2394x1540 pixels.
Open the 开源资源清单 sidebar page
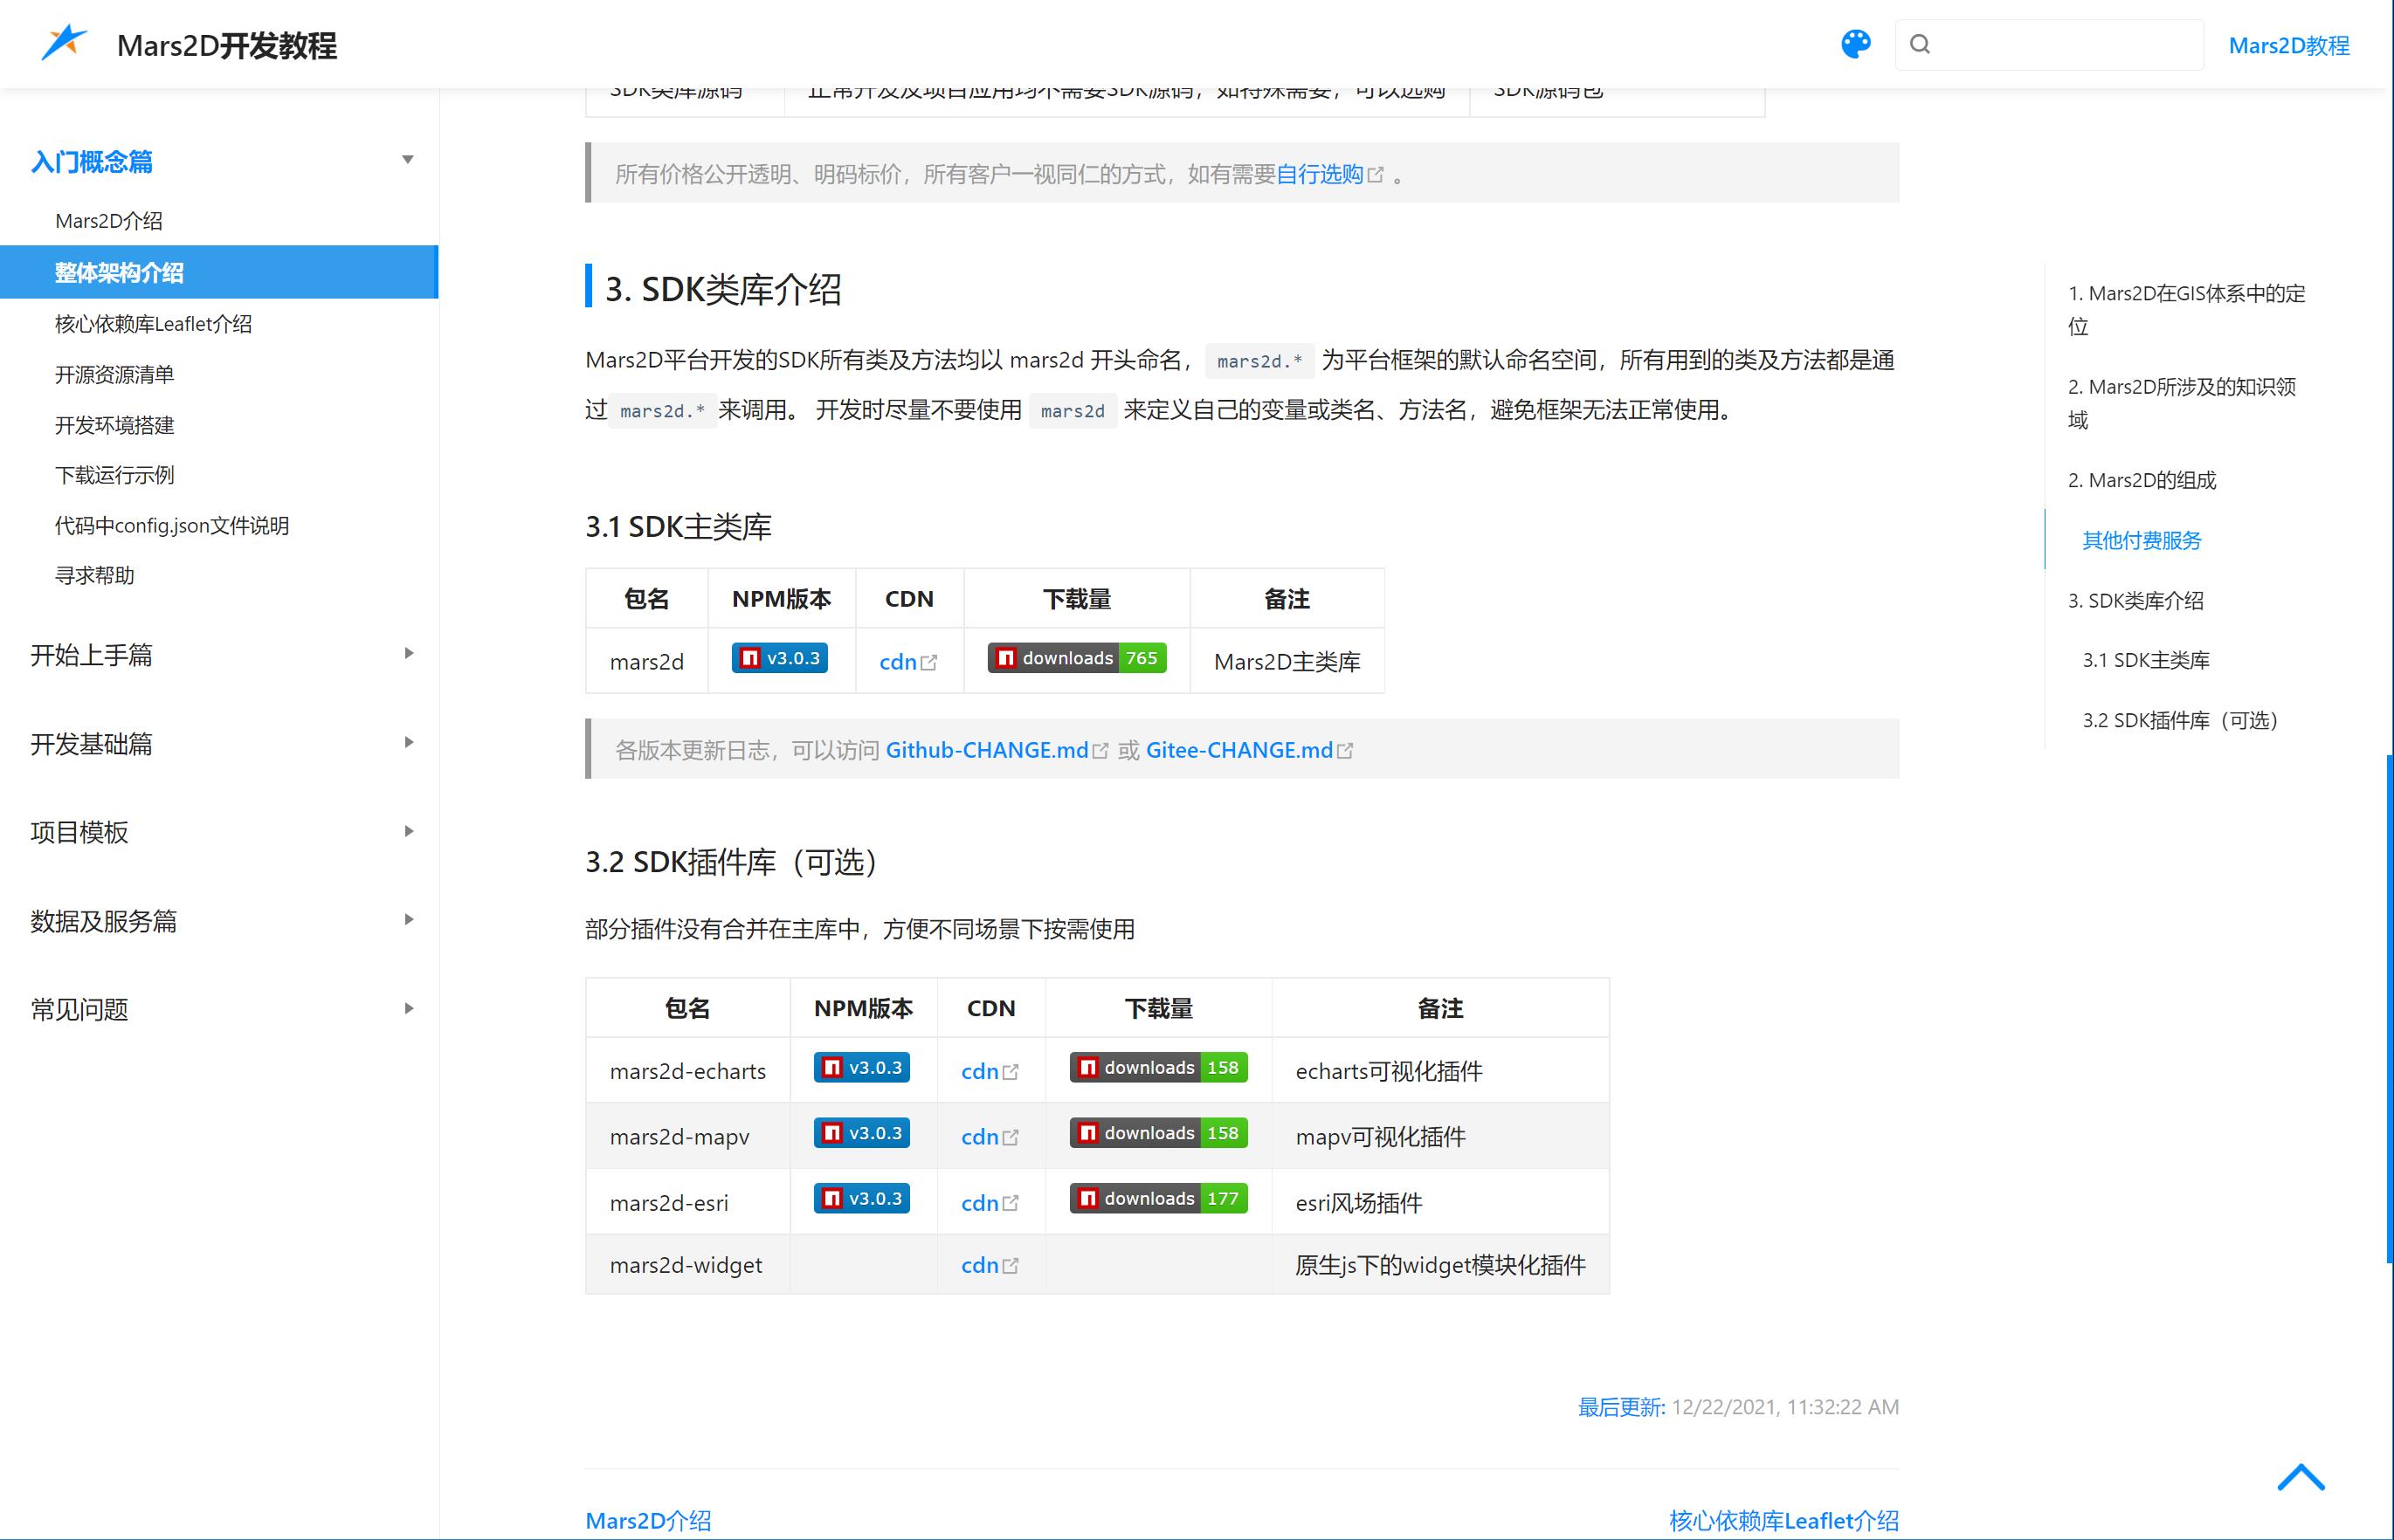click(x=114, y=374)
